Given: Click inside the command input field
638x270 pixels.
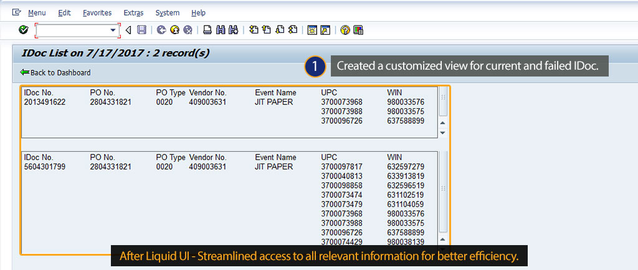Looking at the screenshot, I should (x=72, y=30).
